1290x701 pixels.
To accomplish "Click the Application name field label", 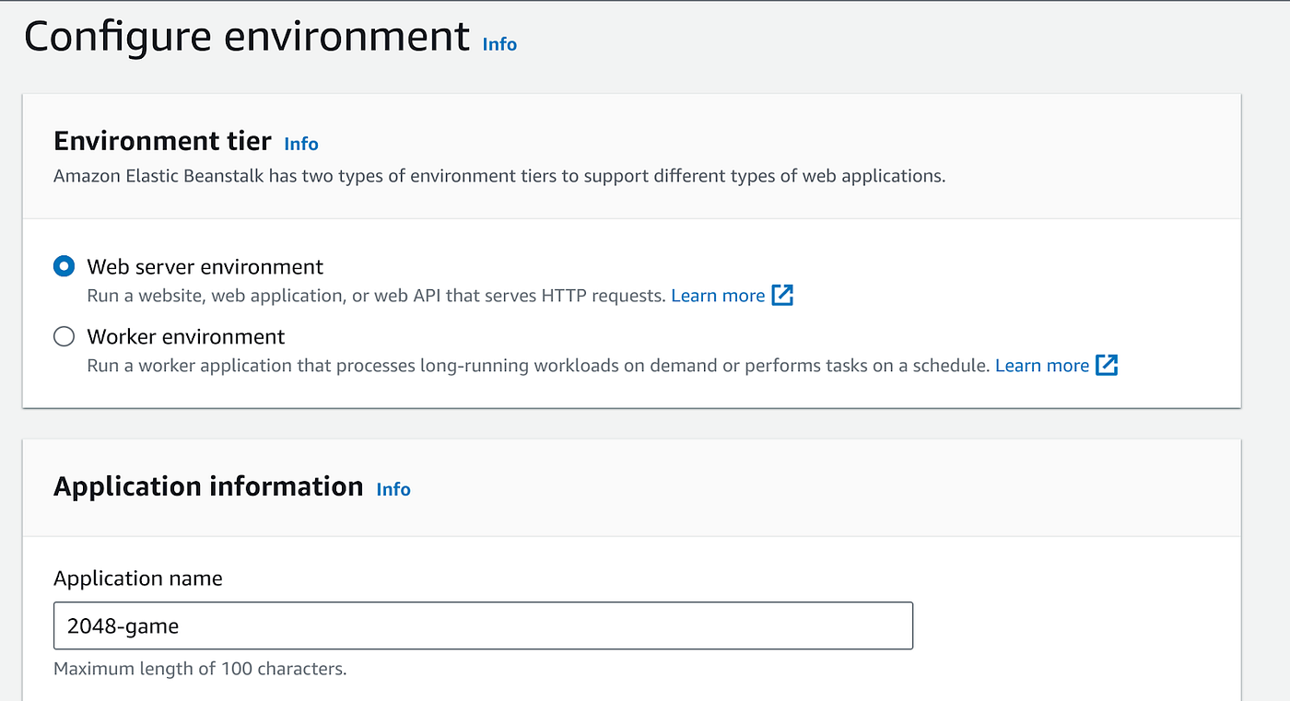I will pos(138,578).
